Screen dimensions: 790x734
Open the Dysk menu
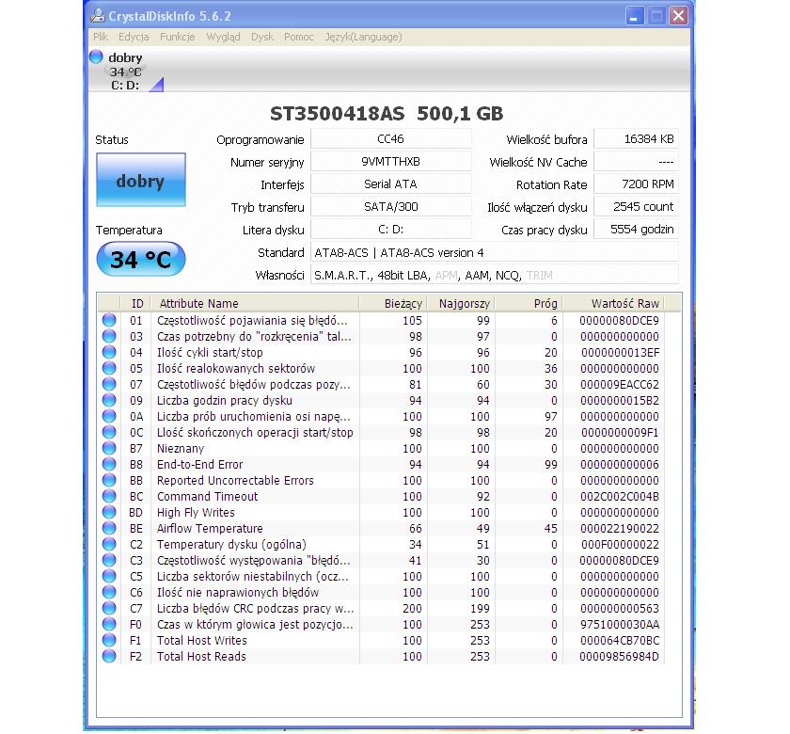[262, 37]
